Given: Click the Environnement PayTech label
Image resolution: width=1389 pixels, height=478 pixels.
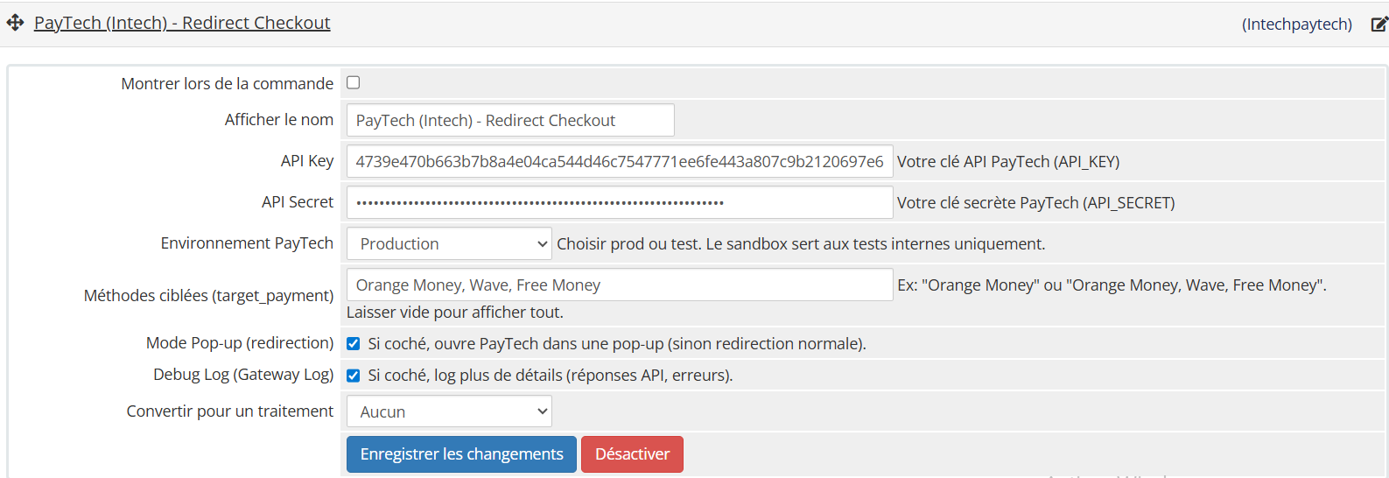Looking at the screenshot, I should click(x=247, y=243).
